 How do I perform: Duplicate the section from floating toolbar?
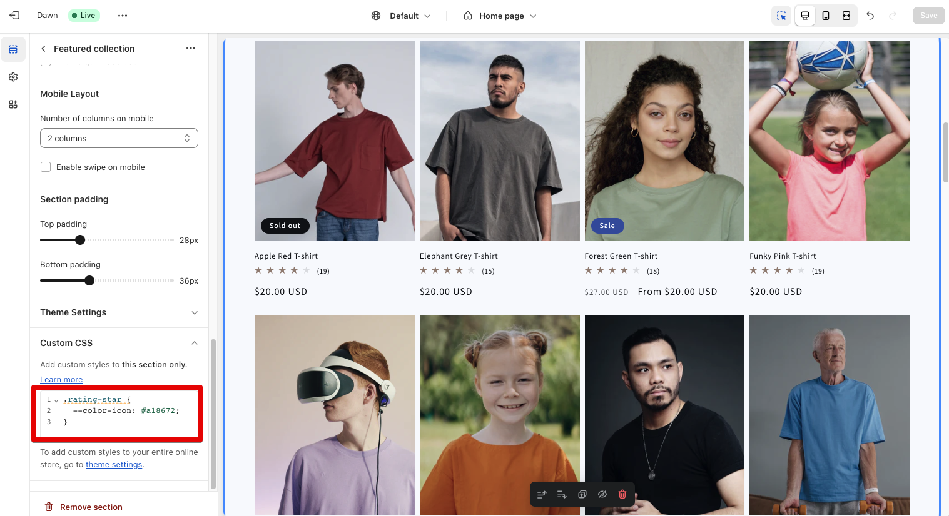[582, 494]
